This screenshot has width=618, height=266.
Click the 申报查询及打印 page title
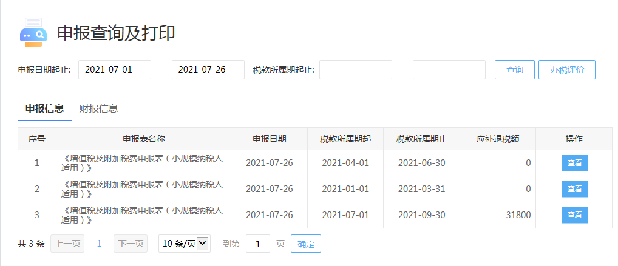point(117,33)
